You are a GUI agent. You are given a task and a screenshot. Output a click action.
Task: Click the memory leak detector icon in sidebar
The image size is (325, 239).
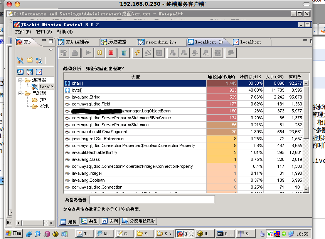point(20,72)
